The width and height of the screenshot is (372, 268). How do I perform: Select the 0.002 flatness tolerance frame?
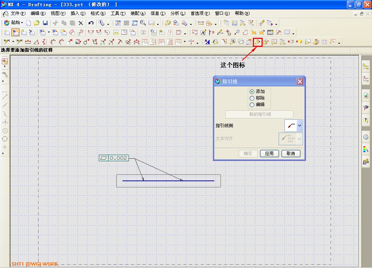pyautogui.click(x=114, y=158)
